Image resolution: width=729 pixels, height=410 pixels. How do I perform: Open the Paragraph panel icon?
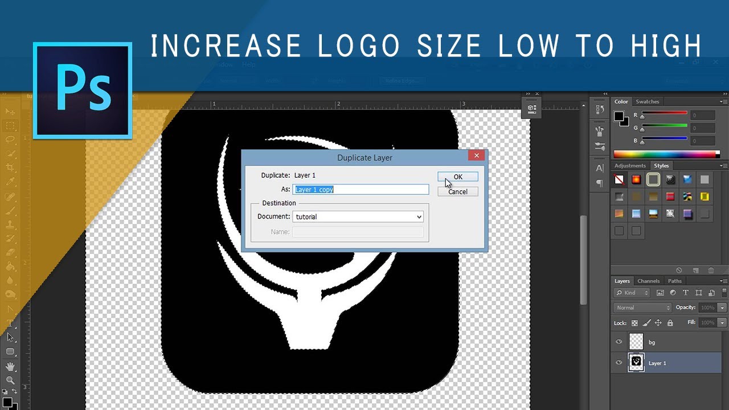coord(600,183)
